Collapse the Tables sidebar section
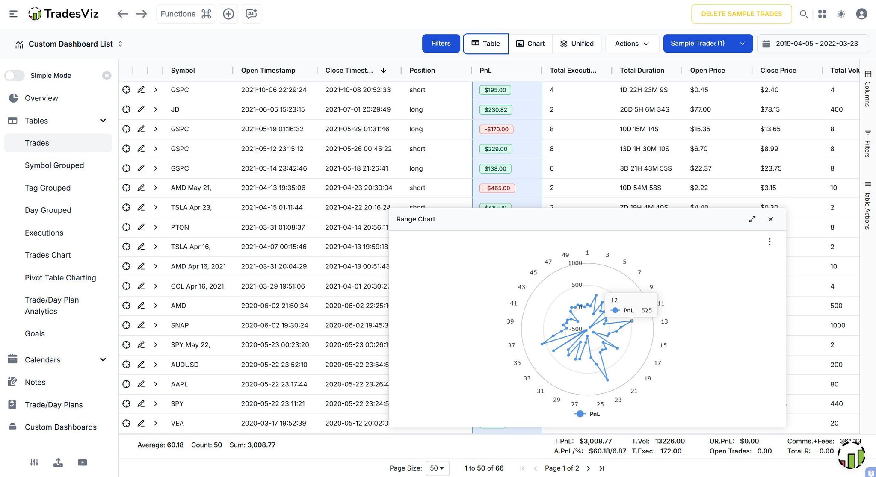 tap(103, 121)
